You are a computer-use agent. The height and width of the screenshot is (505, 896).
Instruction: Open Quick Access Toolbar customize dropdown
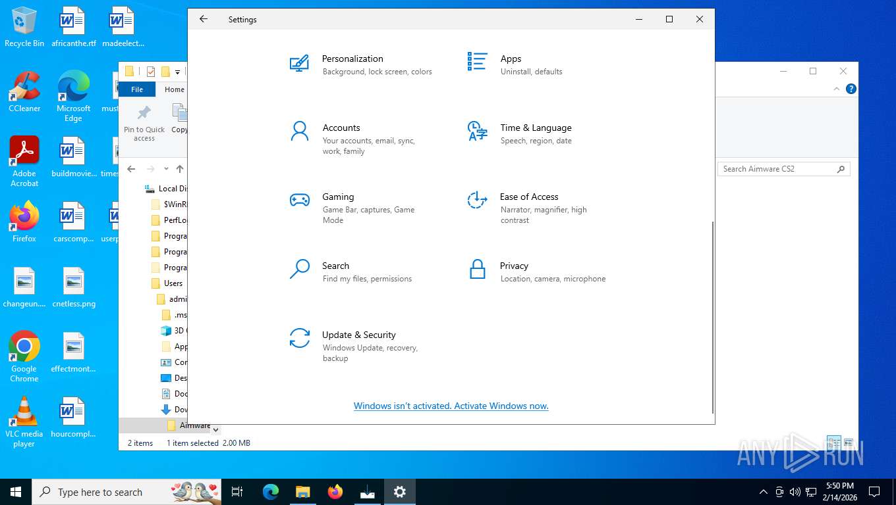pyautogui.click(x=177, y=72)
